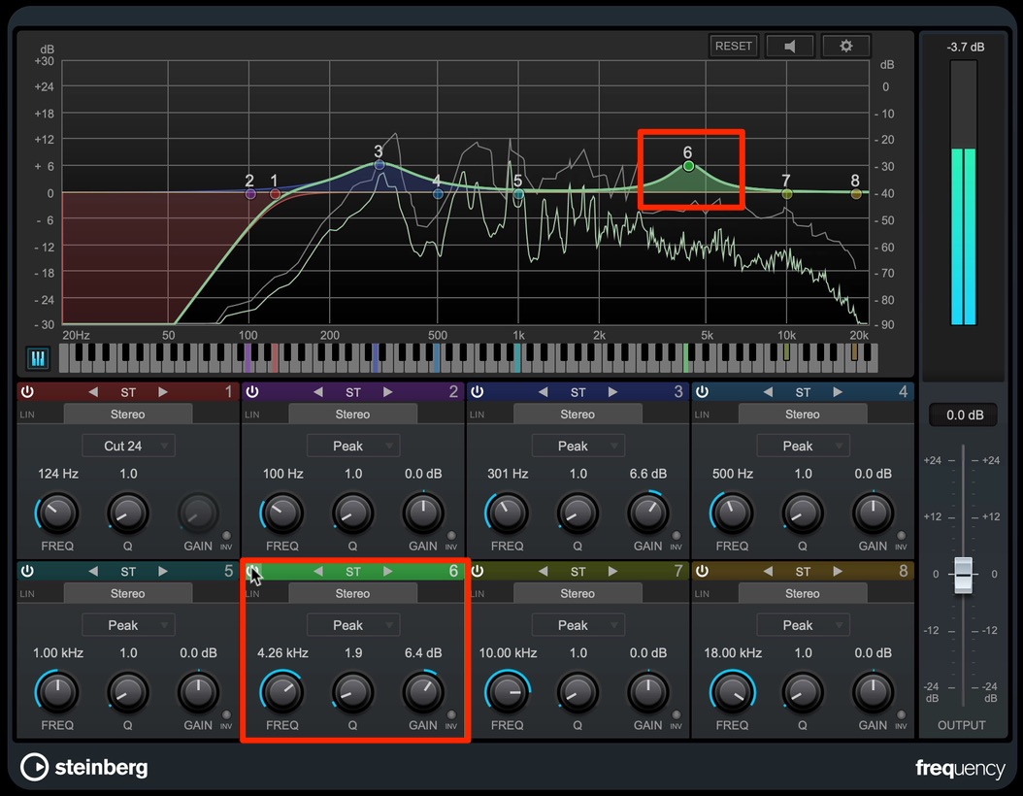Click band 8 left arrow icon

coord(768,572)
